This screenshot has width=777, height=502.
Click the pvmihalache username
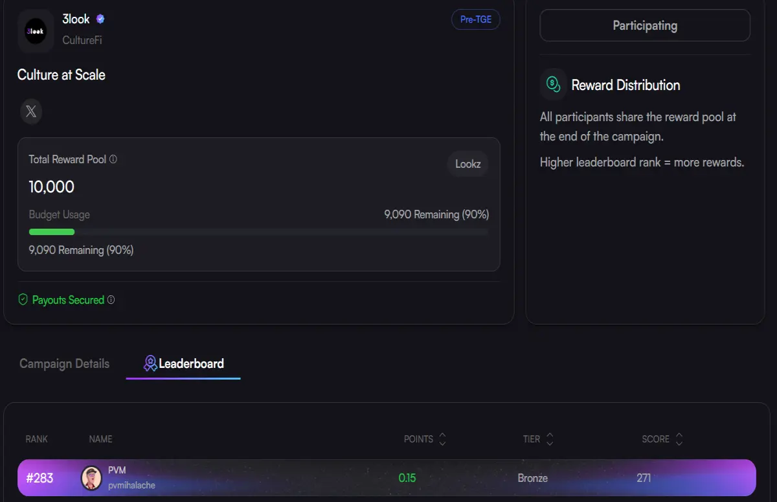point(131,485)
